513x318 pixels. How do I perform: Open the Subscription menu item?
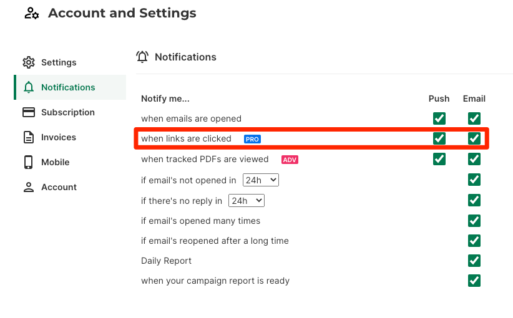pyautogui.click(x=68, y=112)
